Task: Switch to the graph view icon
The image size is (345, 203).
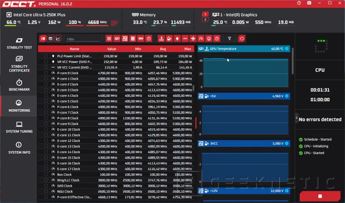Action: (58, 39)
